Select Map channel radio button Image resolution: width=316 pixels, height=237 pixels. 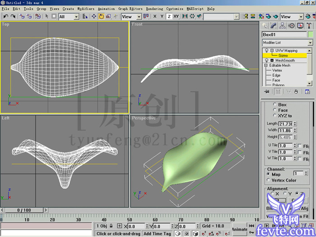(x=269, y=174)
